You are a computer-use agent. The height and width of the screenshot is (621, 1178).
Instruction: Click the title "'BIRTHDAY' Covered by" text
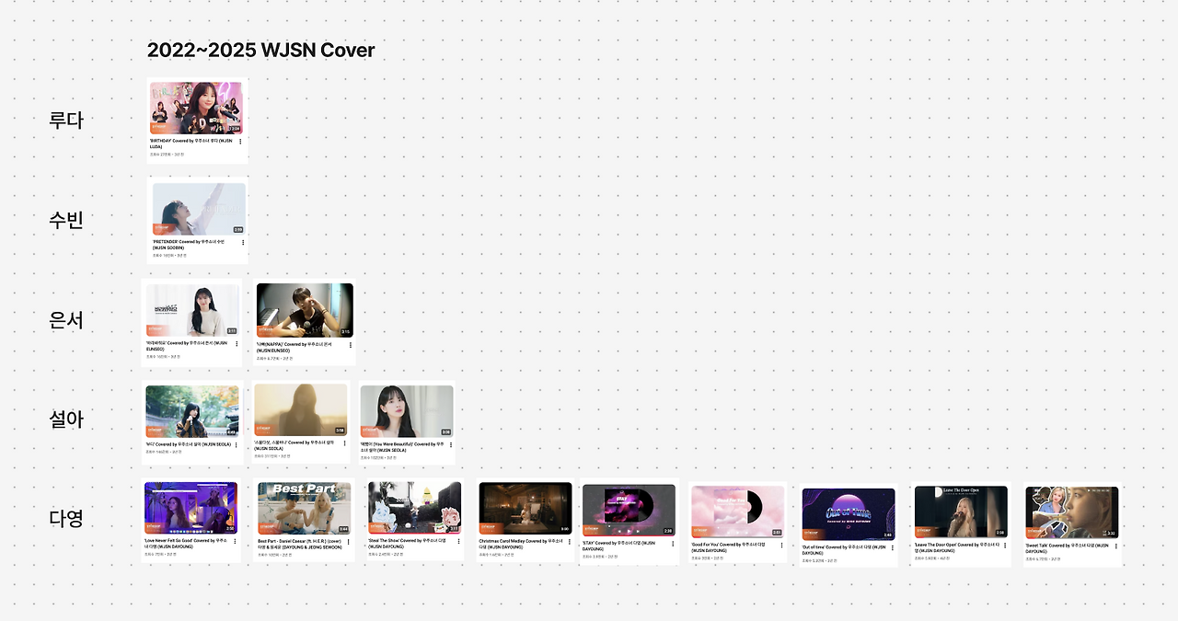coord(172,141)
